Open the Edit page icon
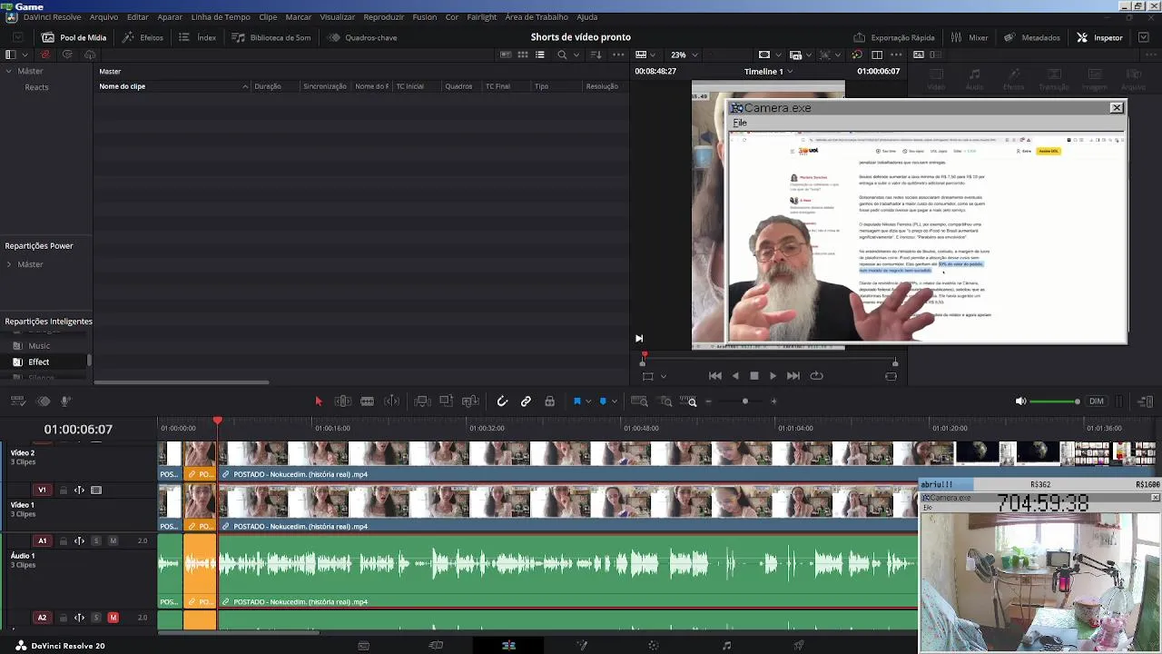 point(508,646)
